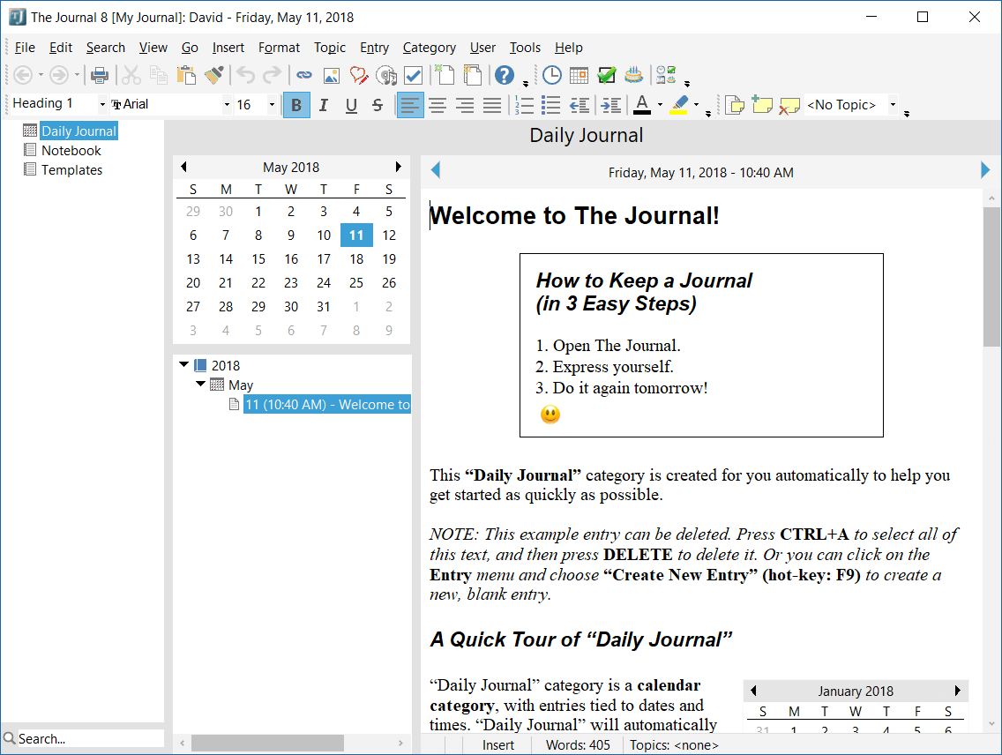Image resolution: width=1002 pixels, height=755 pixels.
Task: Remove topic with the red X note icon
Action: (789, 105)
